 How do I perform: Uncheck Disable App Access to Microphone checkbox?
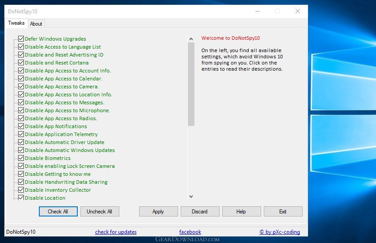(x=21, y=110)
